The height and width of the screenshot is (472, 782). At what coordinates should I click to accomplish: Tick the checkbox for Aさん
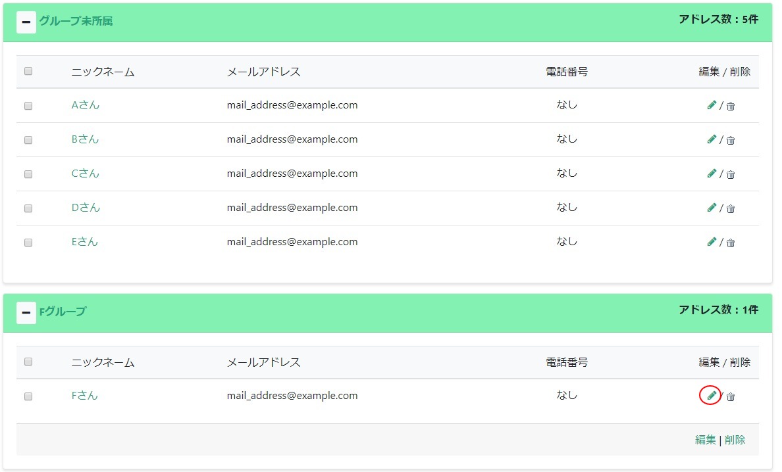click(x=28, y=106)
